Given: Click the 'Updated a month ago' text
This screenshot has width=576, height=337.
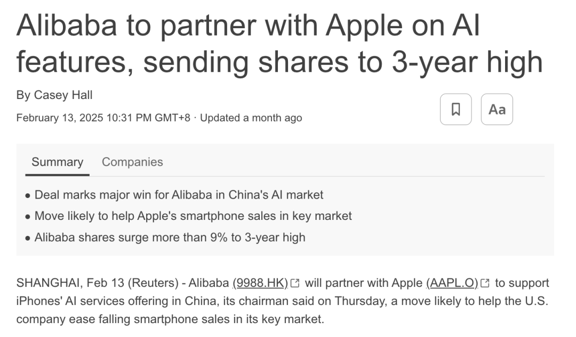Looking at the screenshot, I should pos(251,118).
